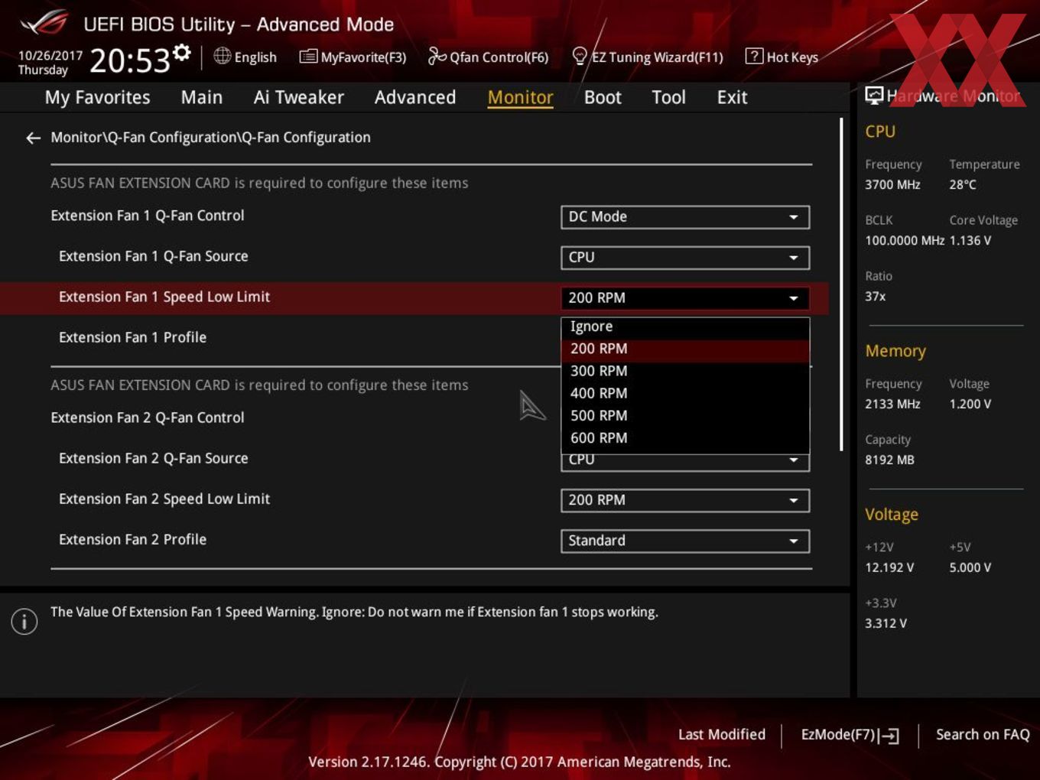
Task: Switch to Advanced tab
Action: pos(415,98)
